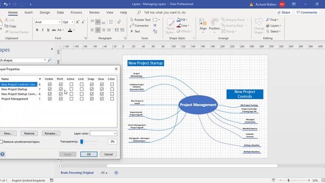Select the Connector tool
325x183 pixels.
(139, 25)
